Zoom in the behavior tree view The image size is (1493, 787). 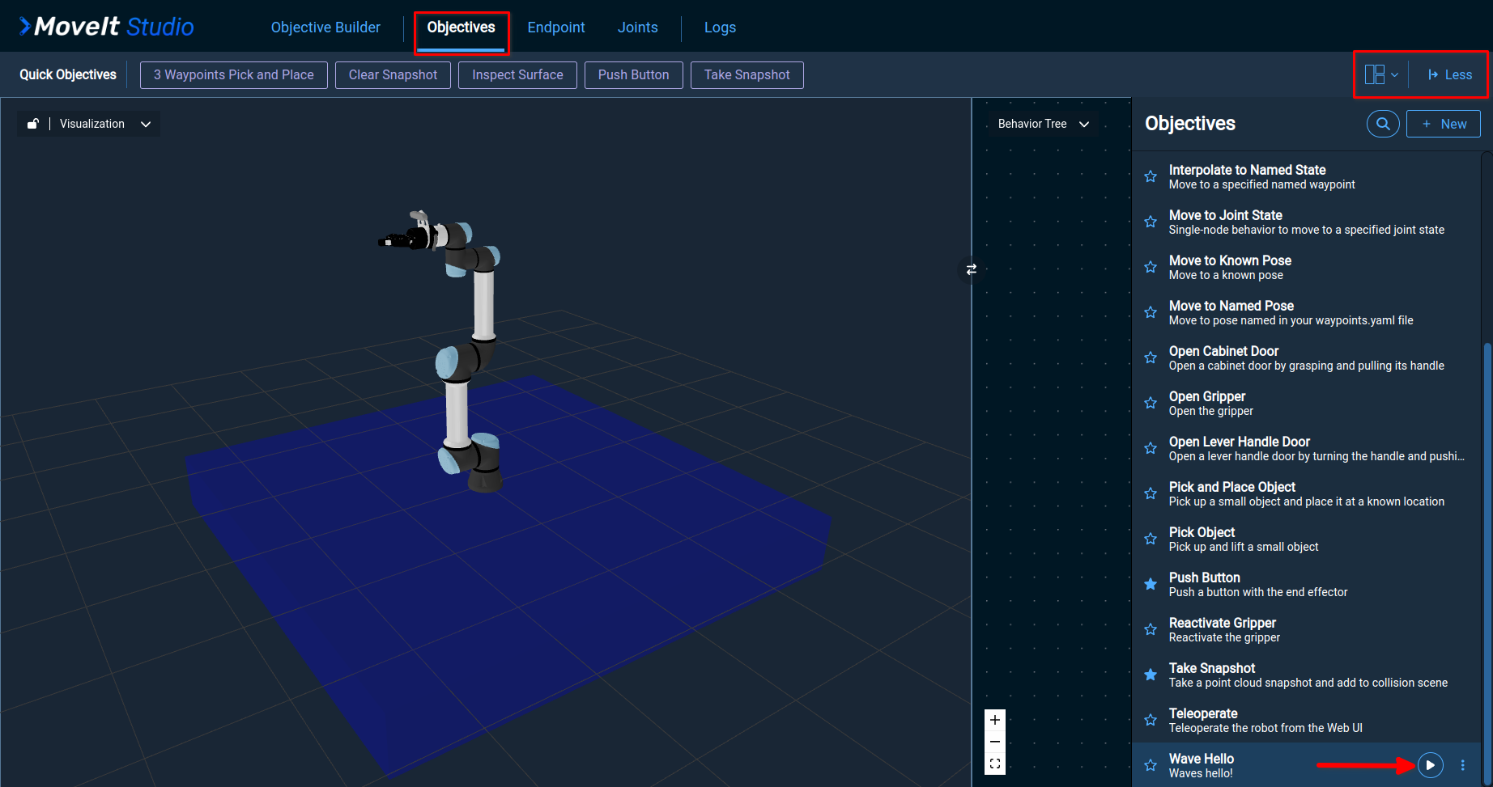(995, 720)
